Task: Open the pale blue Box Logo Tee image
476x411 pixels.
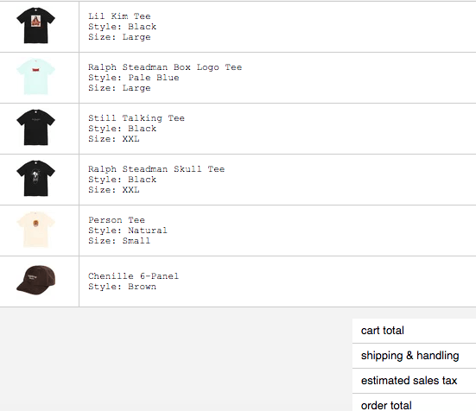Action: [x=35, y=77]
